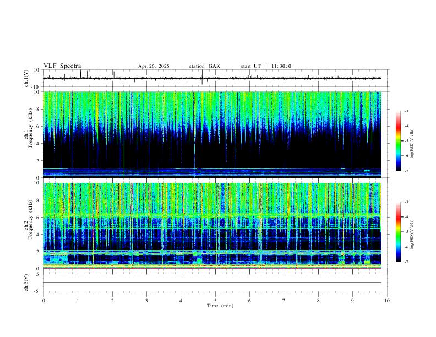Click the "ch.3(V)" axis label

26,282
